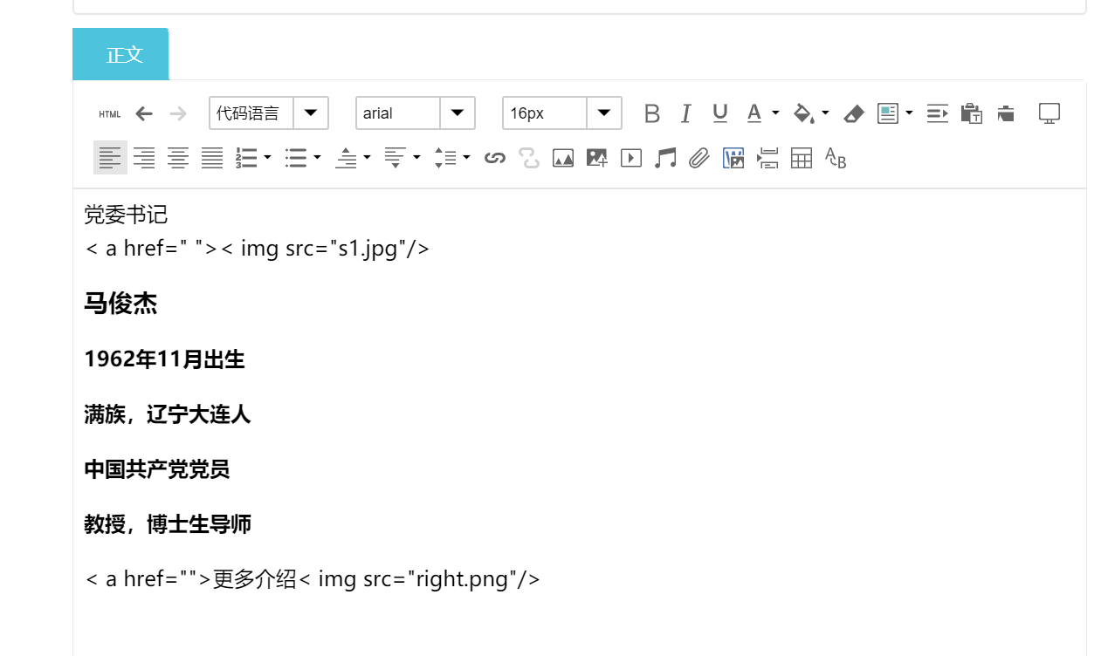Click the 更多介绍 link code line
The height and width of the screenshot is (656, 1101).
313,578
